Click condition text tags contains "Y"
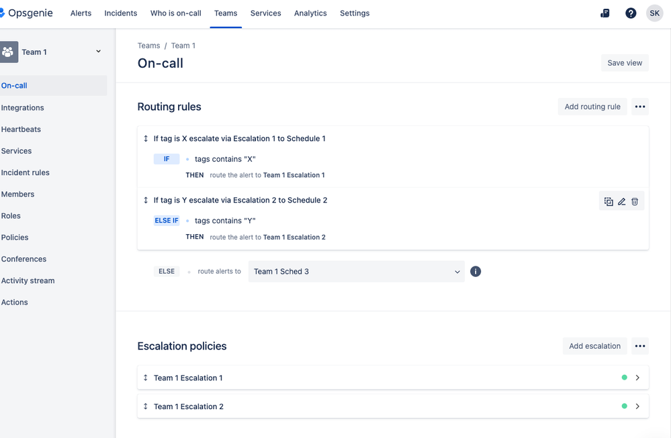 [225, 221]
